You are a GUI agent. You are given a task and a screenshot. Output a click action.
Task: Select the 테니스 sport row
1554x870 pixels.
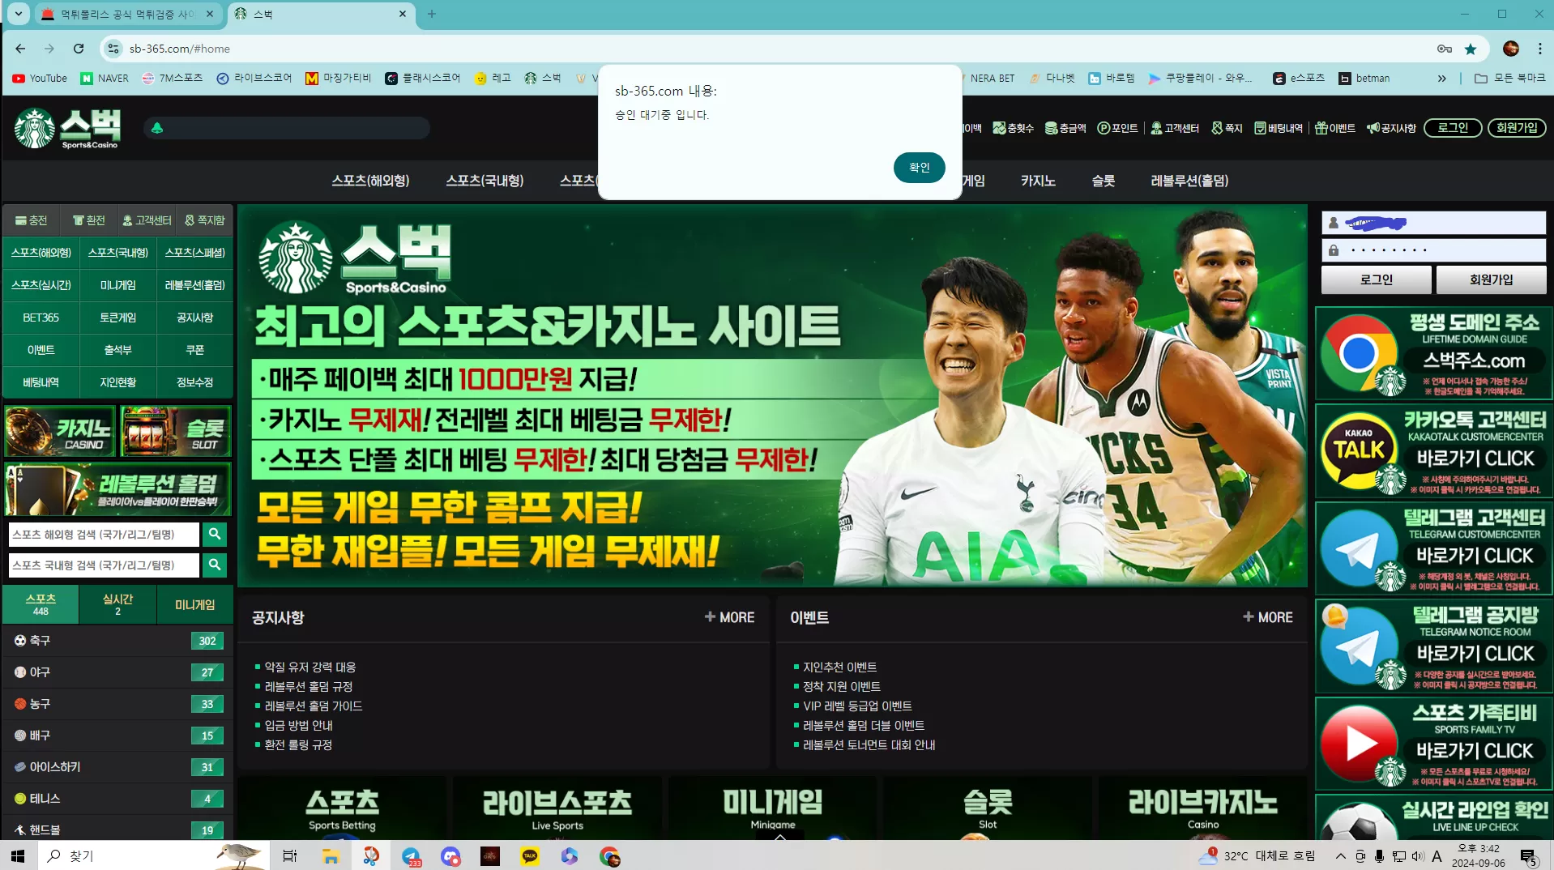[117, 799]
